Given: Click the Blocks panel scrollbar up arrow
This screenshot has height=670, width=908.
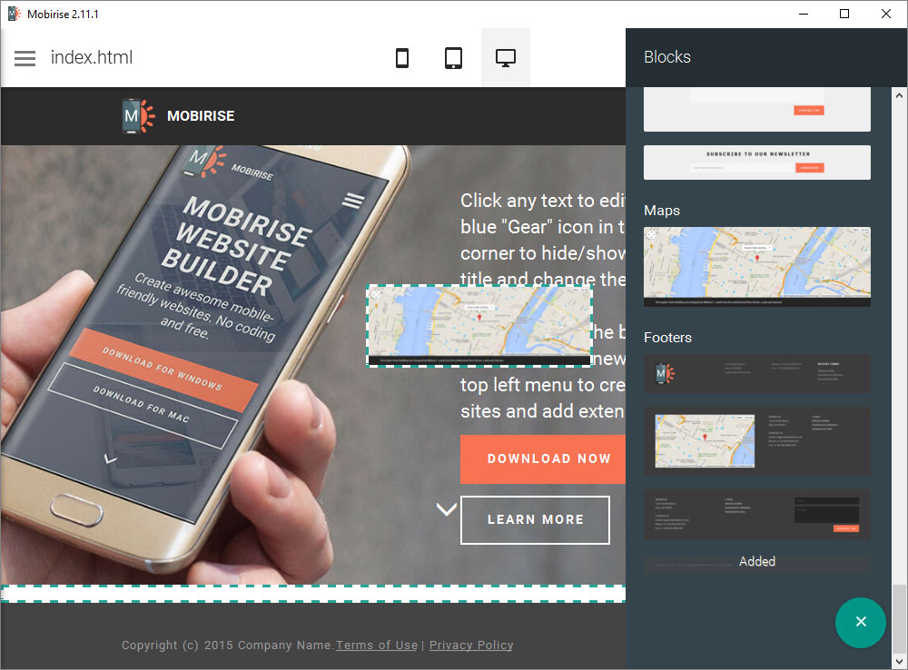Looking at the screenshot, I should coord(899,95).
